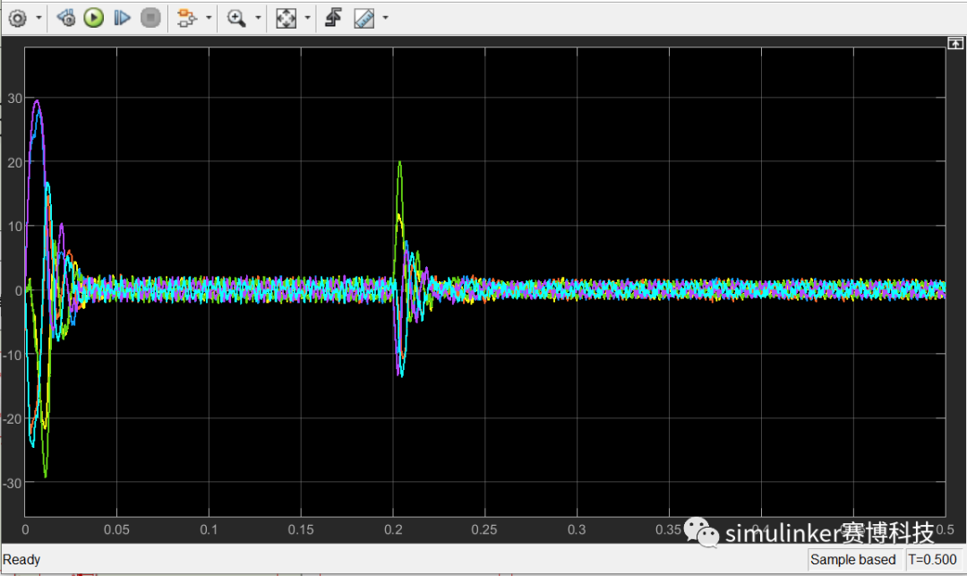Viewport: 967px width, 576px height.
Task: Click the Highlight Simulink Block icon
Action: pos(186,18)
